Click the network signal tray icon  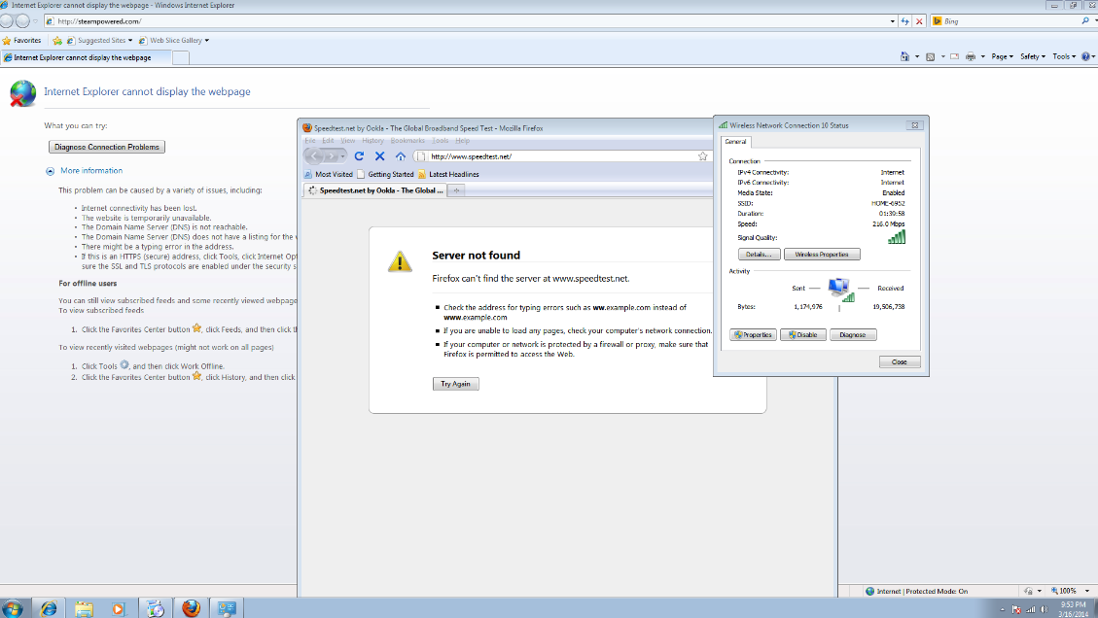tap(1030, 609)
